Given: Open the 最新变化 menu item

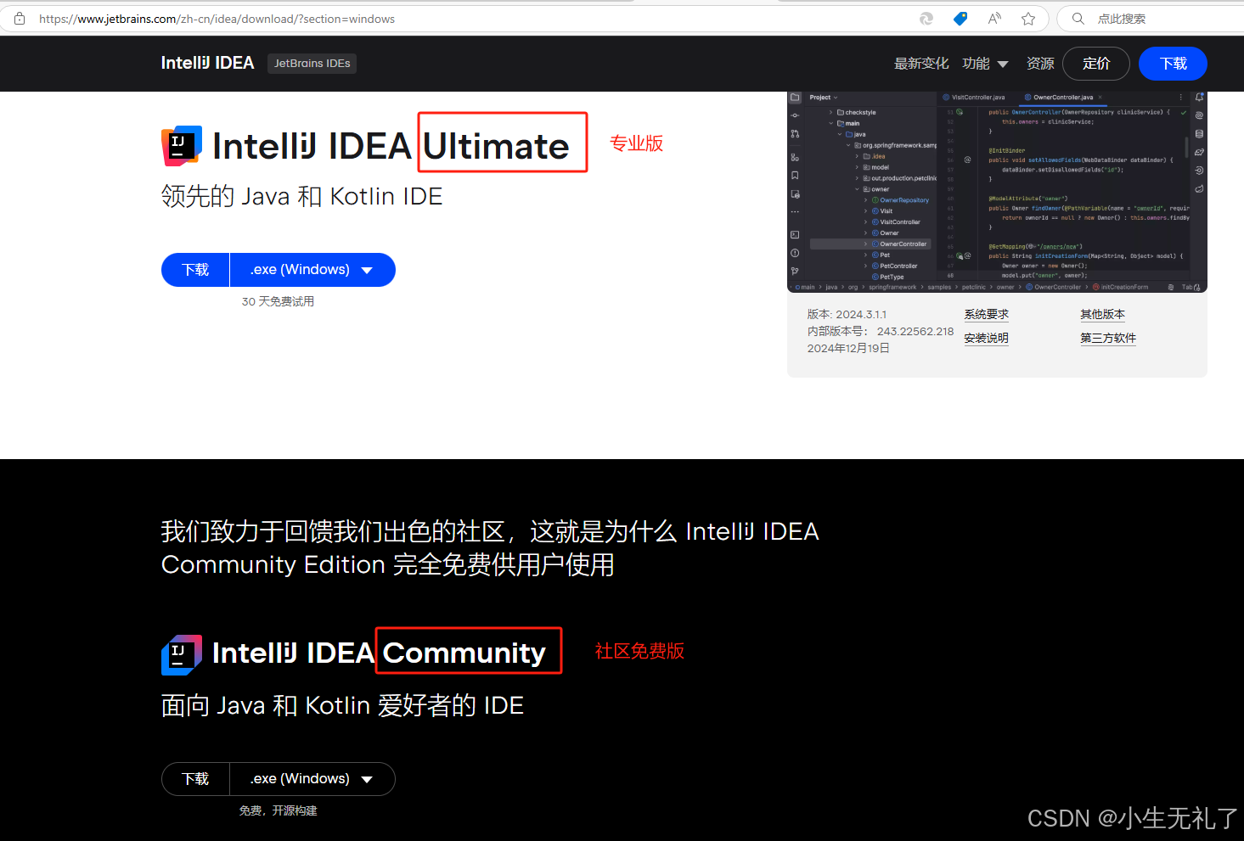Looking at the screenshot, I should [x=921, y=64].
